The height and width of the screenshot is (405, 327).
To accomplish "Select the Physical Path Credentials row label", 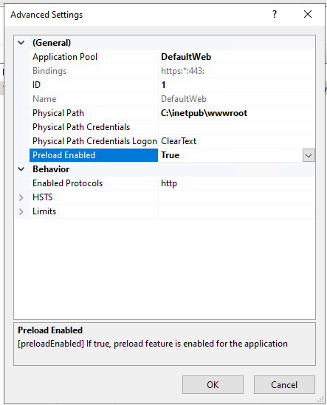I will point(81,127).
